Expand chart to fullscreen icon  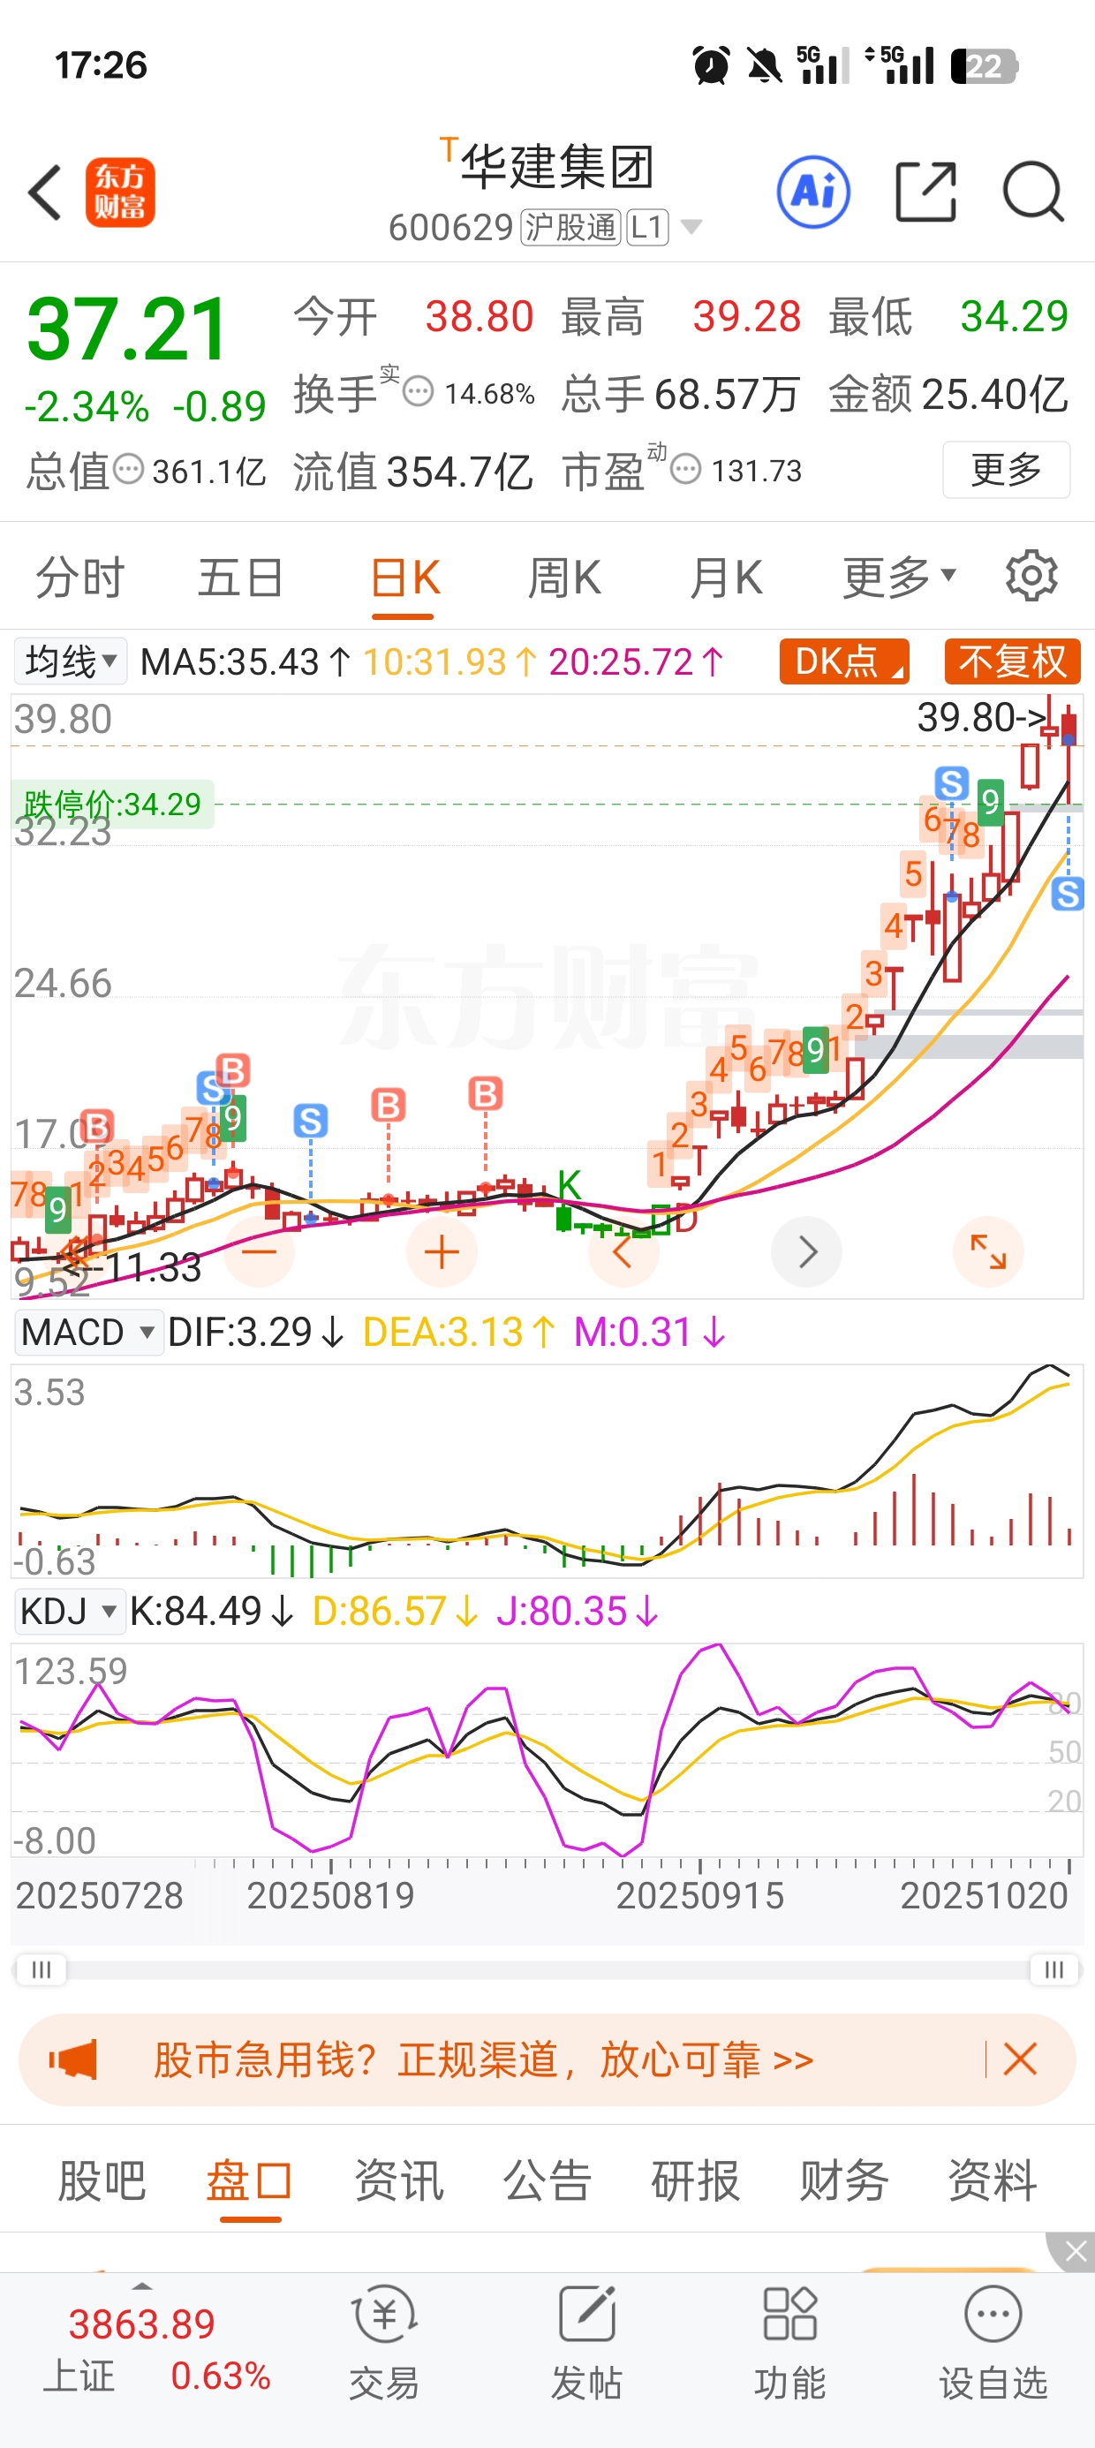pos(988,1251)
